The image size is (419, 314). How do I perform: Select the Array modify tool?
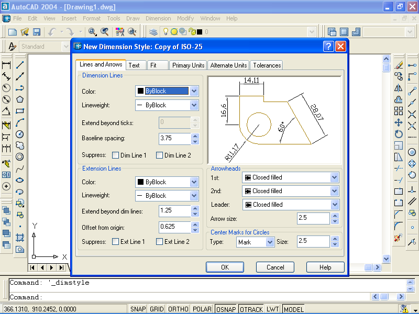399,111
